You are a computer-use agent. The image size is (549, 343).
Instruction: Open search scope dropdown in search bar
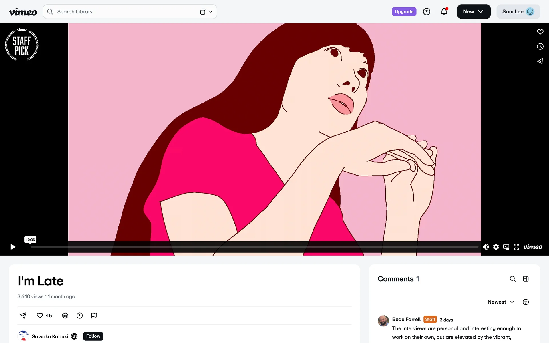pyautogui.click(x=206, y=12)
